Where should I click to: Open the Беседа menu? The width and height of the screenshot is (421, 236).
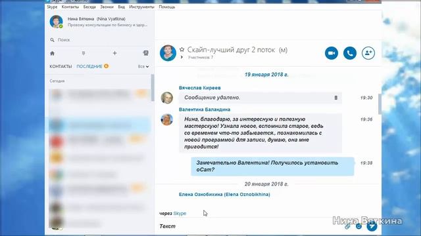coord(89,7)
